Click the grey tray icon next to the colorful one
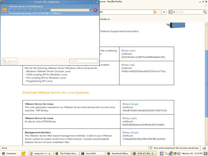The height and width of the screenshot is (156, 208). 166,153
